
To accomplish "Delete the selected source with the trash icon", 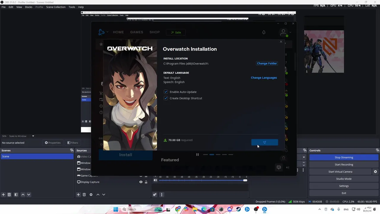I will click(x=84, y=195).
